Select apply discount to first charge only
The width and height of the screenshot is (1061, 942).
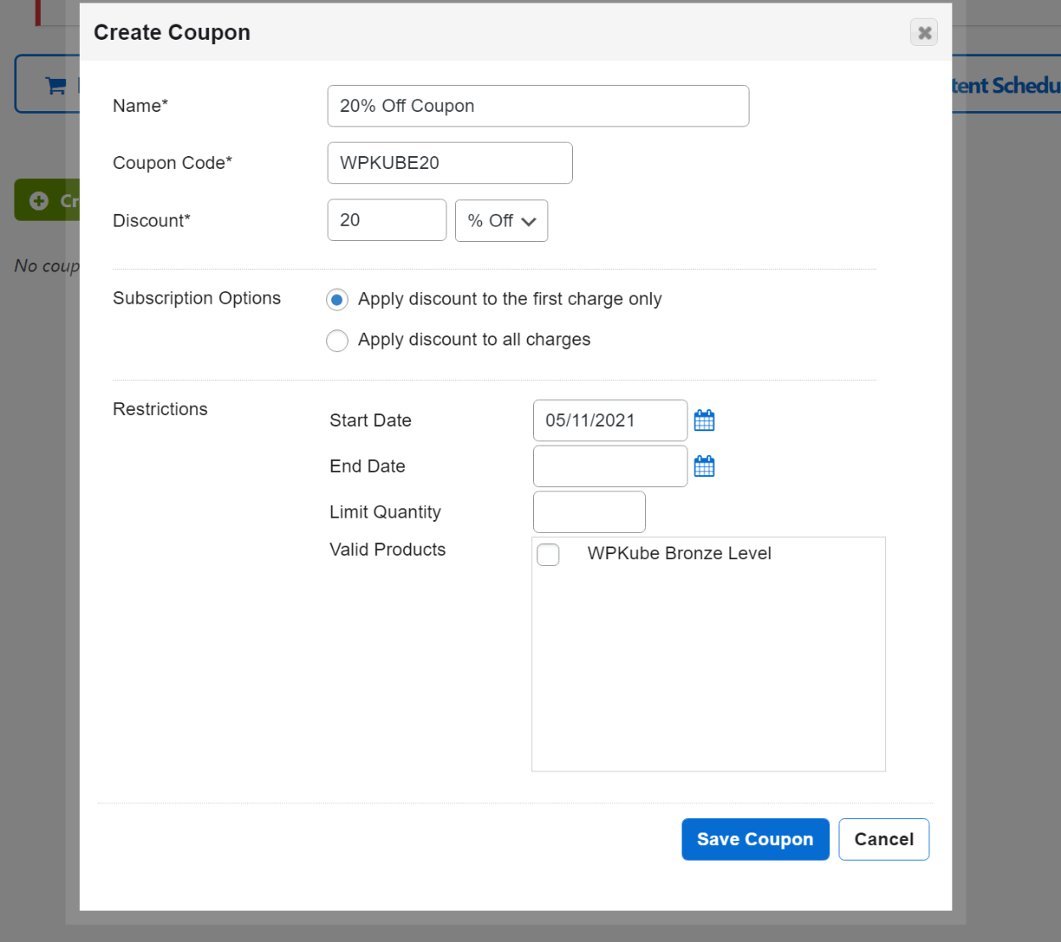(x=337, y=300)
